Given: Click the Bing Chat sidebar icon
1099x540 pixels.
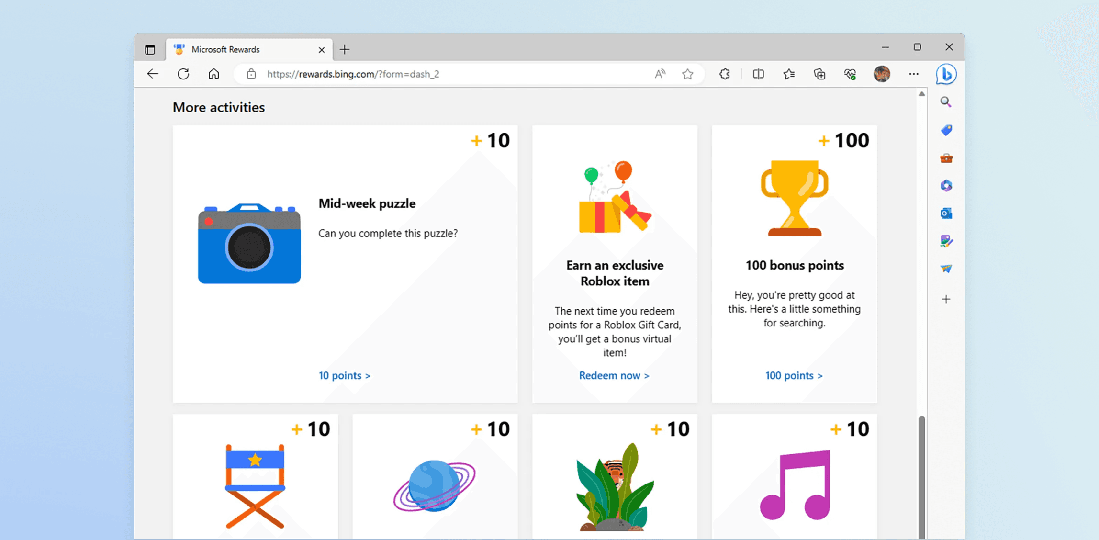Looking at the screenshot, I should click(946, 74).
